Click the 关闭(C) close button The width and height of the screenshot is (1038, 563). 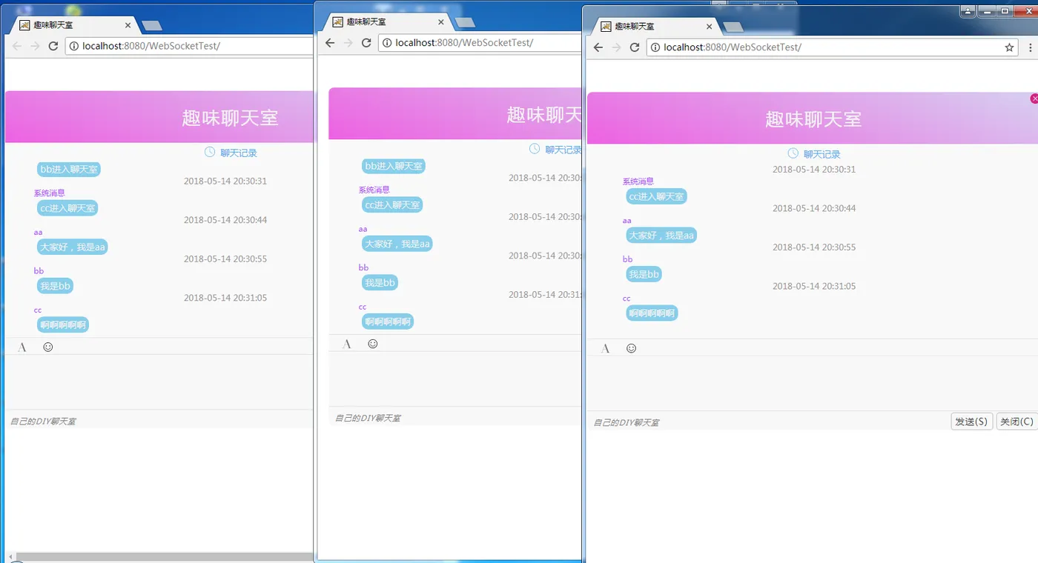point(1016,422)
